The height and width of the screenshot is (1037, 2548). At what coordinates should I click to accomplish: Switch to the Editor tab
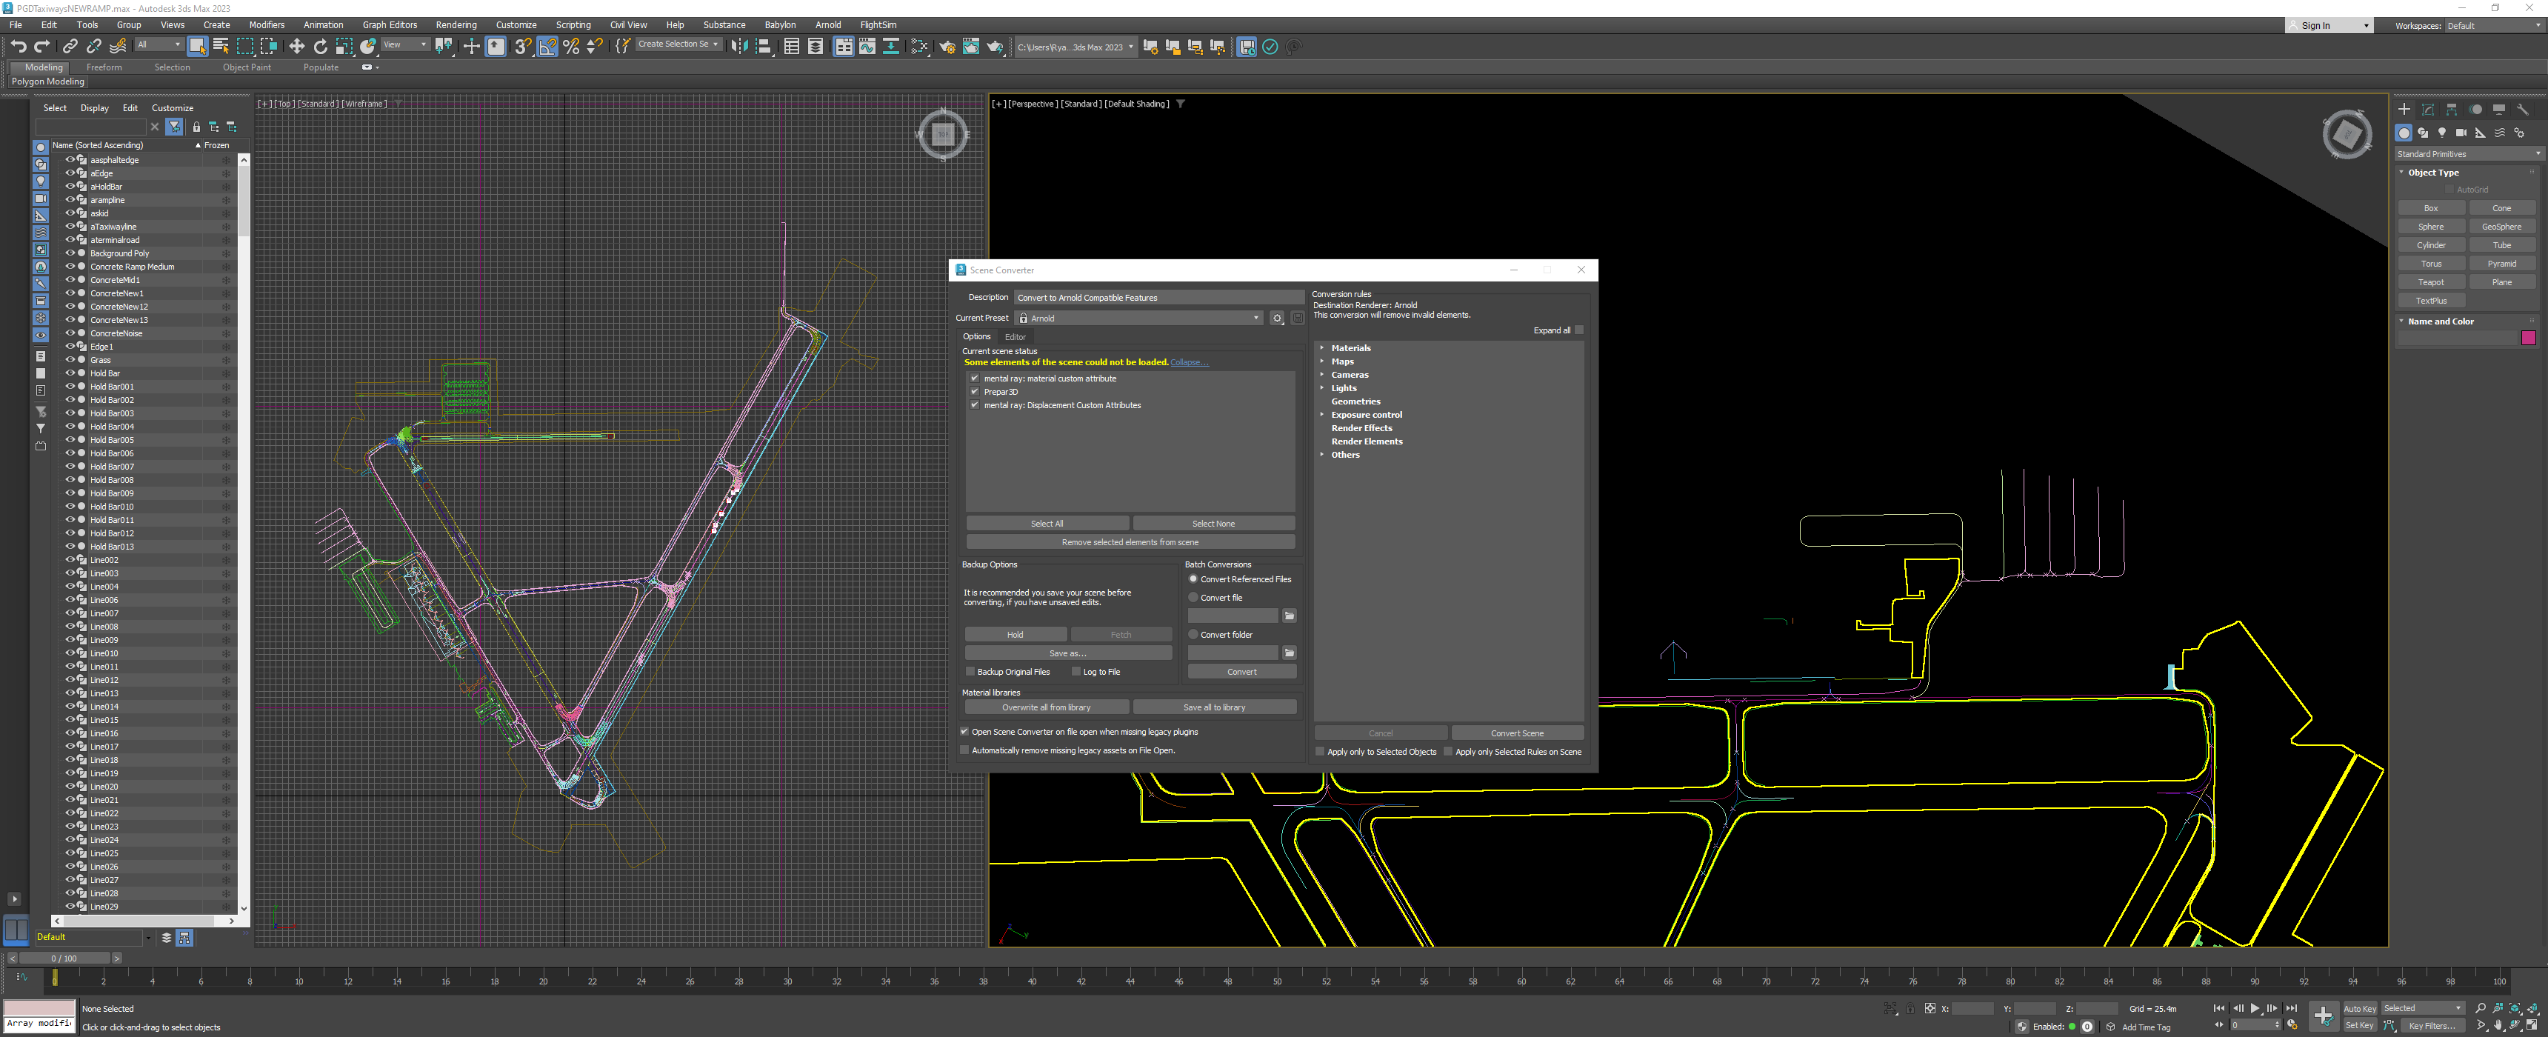tap(1015, 338)
